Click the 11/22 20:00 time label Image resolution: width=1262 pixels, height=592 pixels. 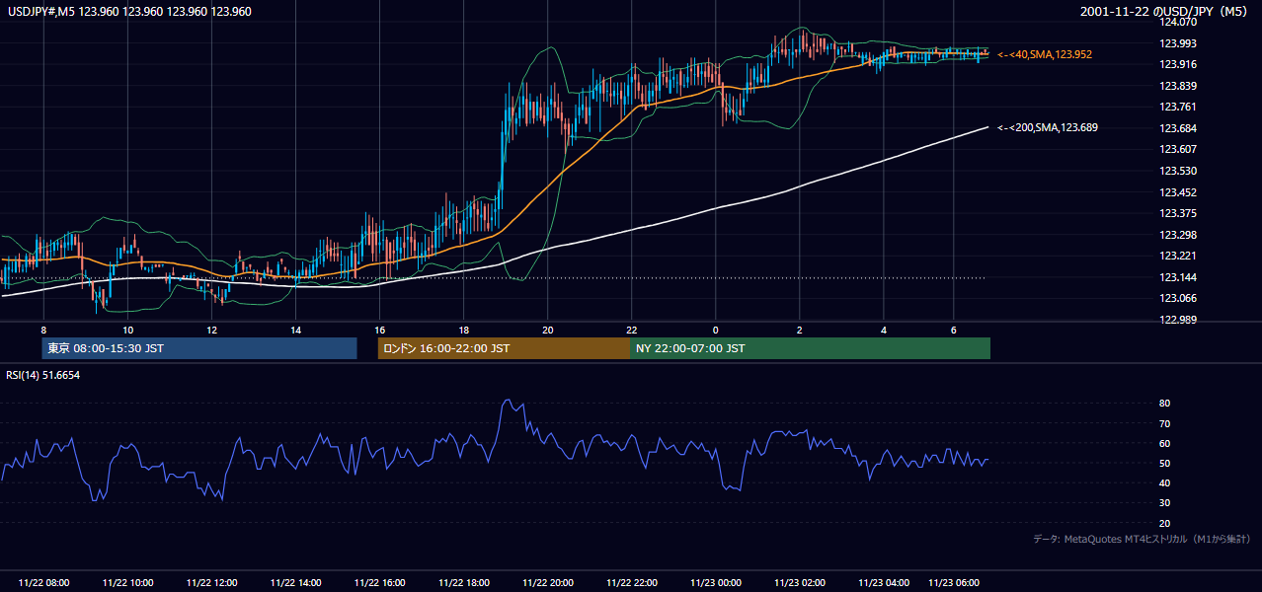[547, 583]
